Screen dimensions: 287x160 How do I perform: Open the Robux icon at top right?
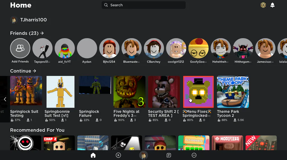[263, 5]
